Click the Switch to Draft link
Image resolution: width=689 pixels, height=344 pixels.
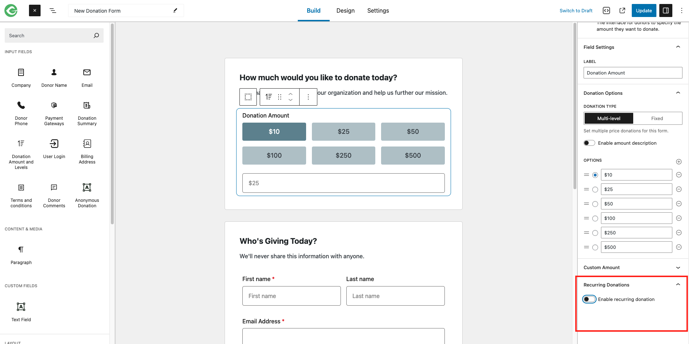click(576, 10)
